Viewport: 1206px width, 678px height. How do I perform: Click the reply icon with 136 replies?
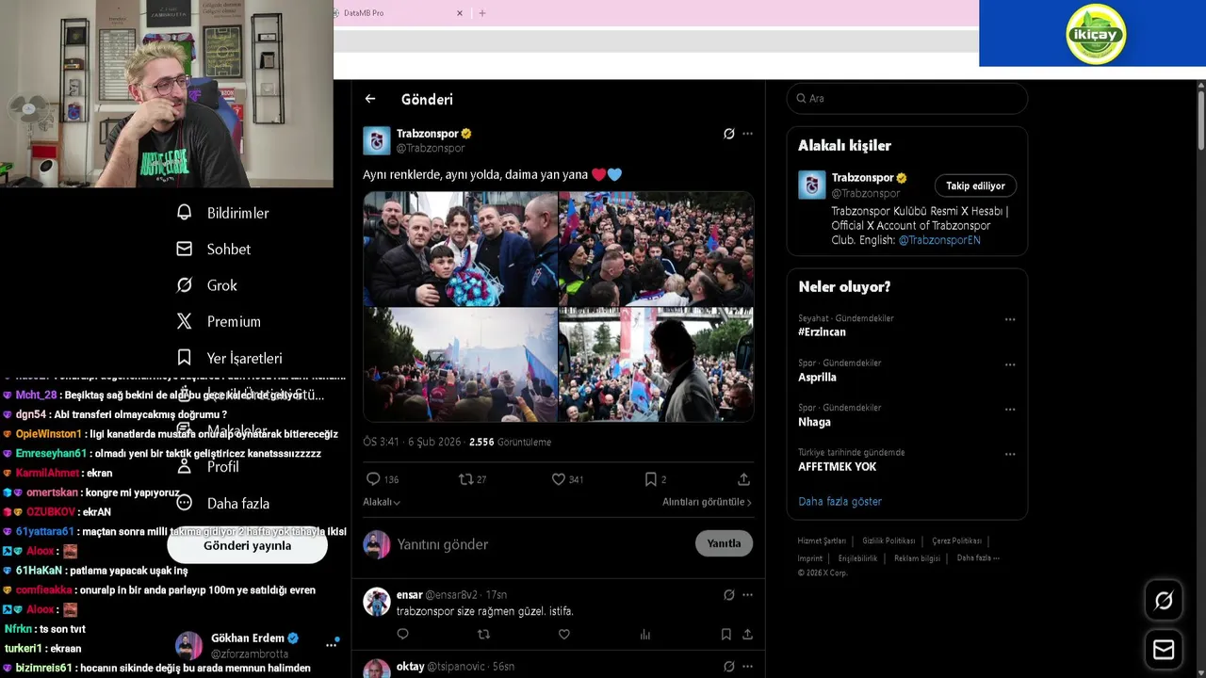tap(373, 479)
